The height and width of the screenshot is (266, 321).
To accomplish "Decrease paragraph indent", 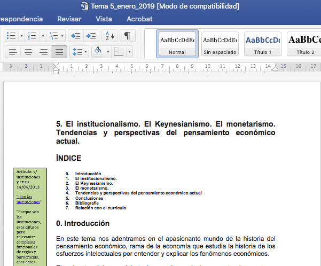I will pos(76,36).
